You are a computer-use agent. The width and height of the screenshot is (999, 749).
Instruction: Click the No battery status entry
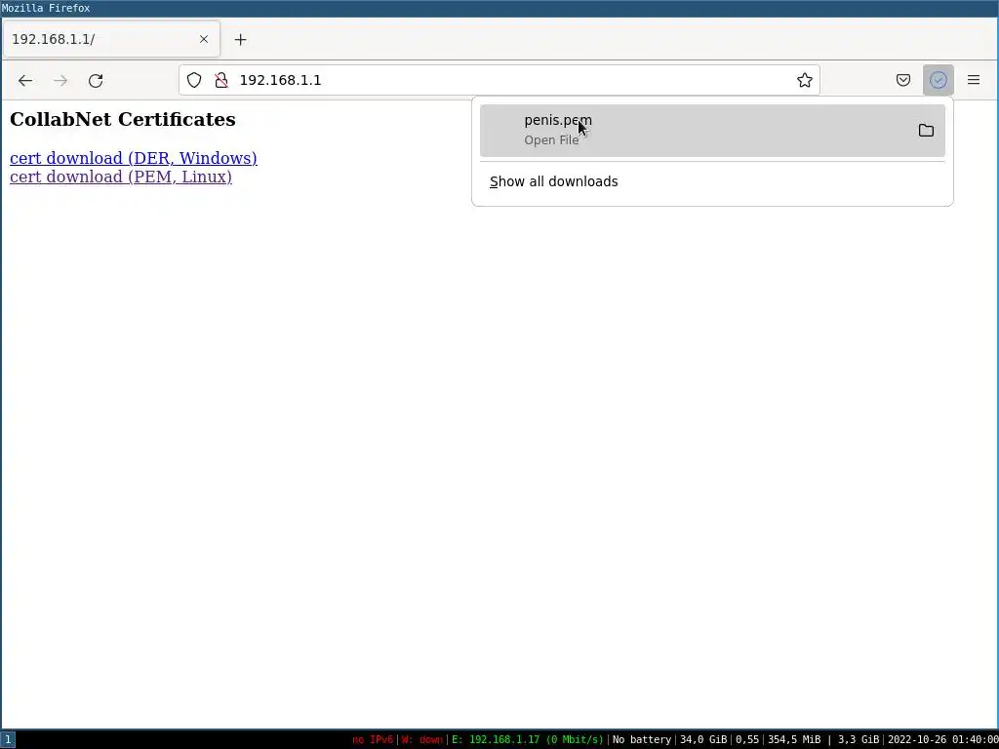642,739
